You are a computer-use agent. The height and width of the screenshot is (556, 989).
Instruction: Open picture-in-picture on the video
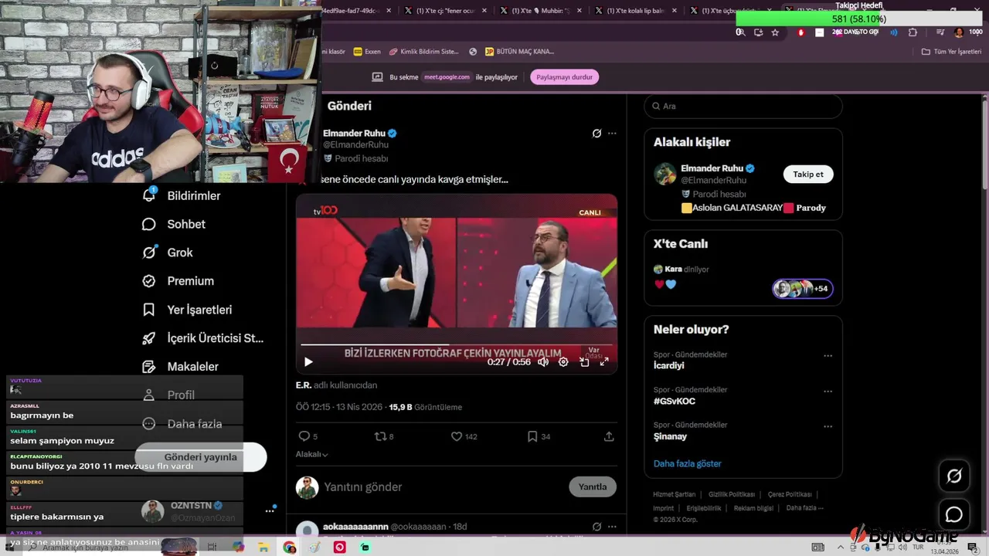click(x=584, y=361)
